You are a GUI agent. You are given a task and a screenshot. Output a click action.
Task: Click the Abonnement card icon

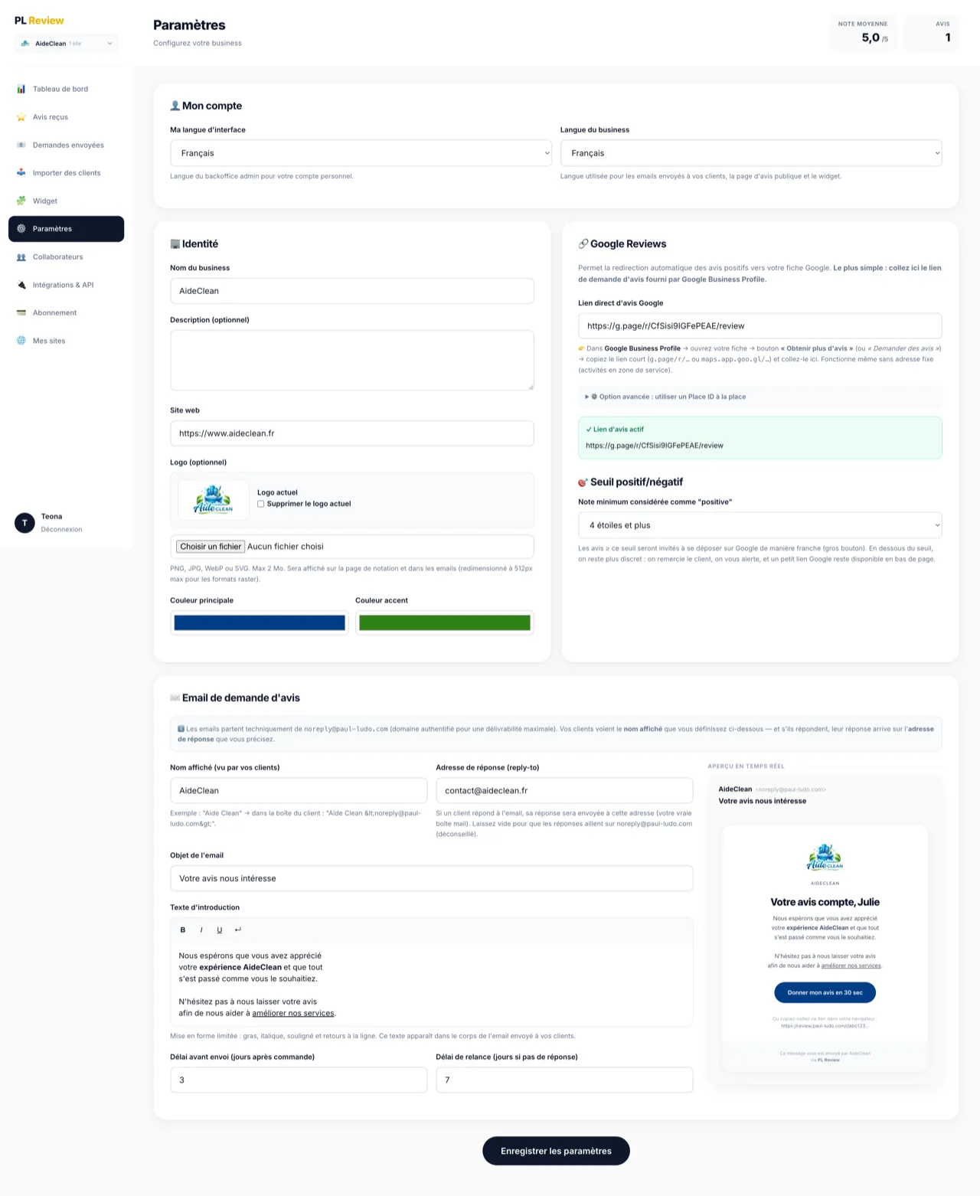point(21,313)
